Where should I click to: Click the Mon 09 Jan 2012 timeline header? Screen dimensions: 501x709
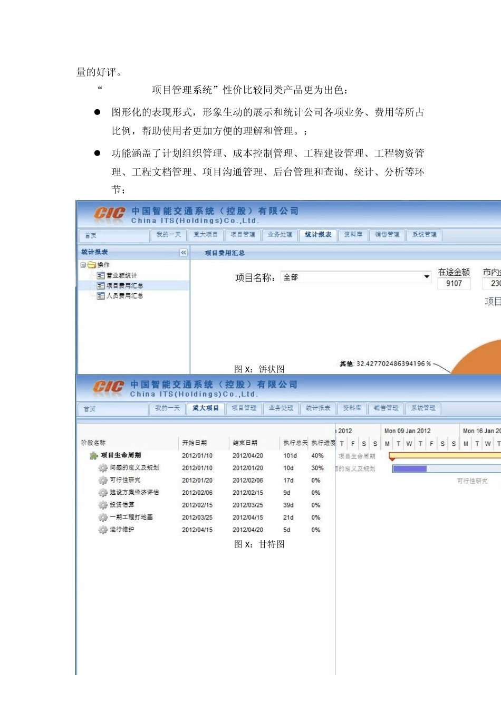coord(408,431)
